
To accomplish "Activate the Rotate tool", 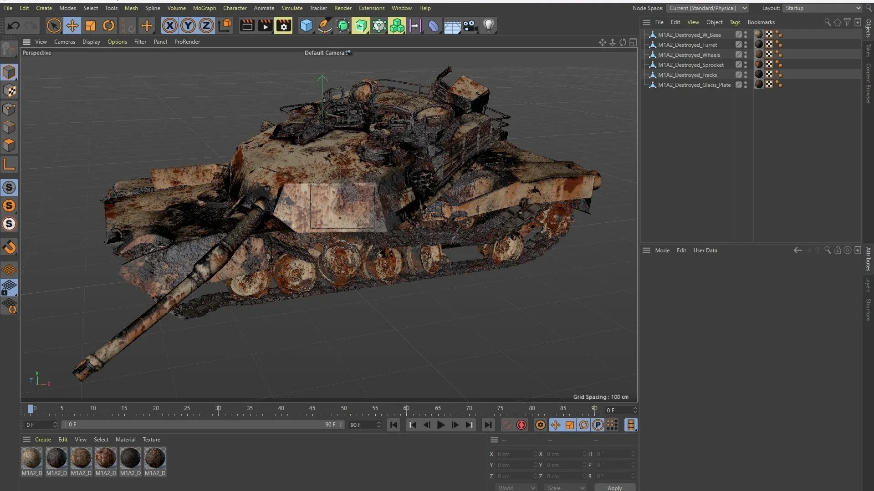I will click(x=108, y=25).
